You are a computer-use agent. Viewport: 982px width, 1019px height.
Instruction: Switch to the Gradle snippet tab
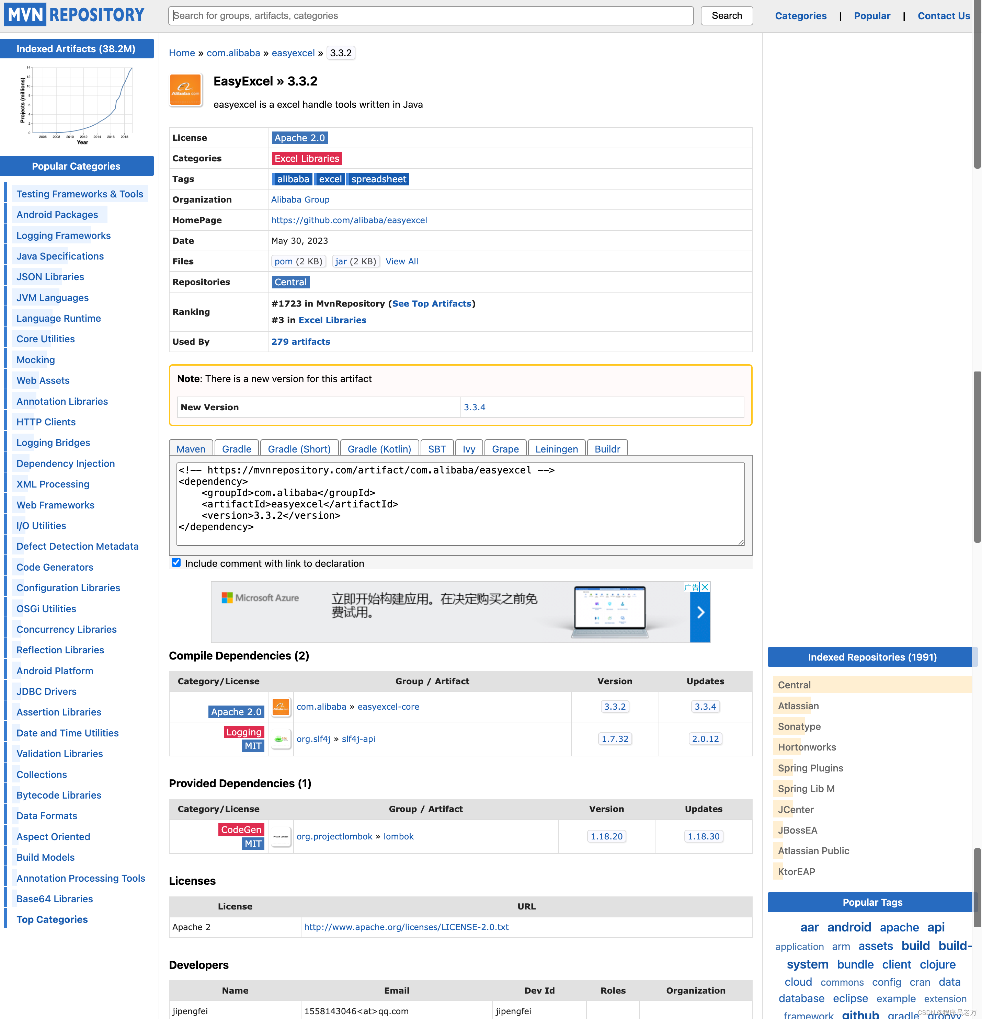coord(236,448)
